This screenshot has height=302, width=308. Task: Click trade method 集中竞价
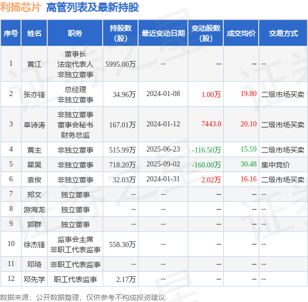(276, 165)
